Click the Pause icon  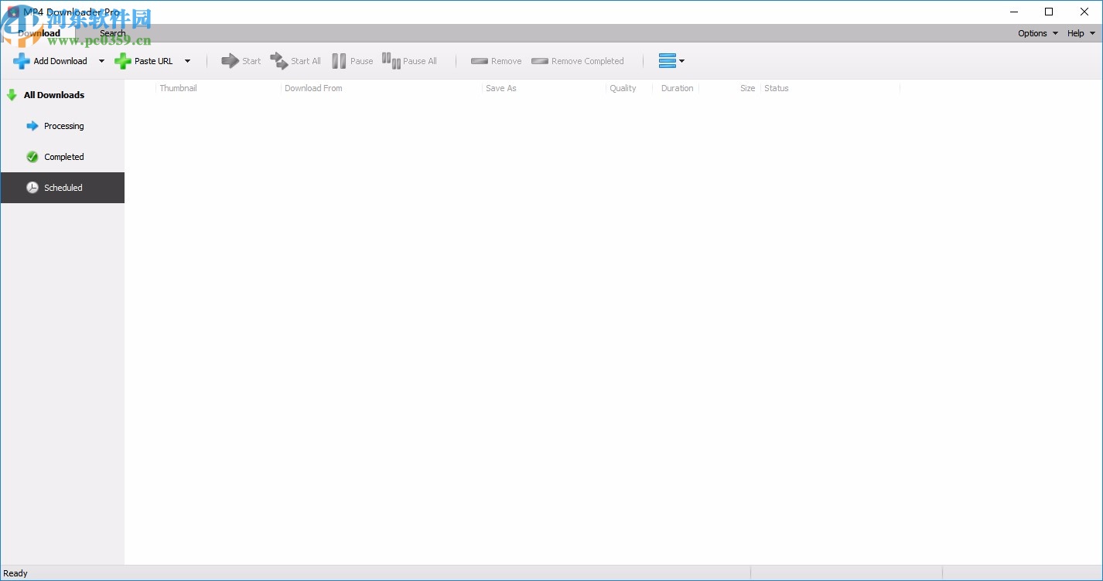click(339, 60)
